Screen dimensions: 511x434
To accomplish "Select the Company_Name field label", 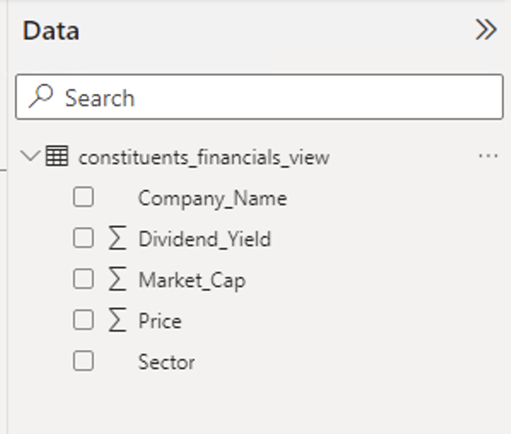I will pyautogui.click(x=213, y=198).
